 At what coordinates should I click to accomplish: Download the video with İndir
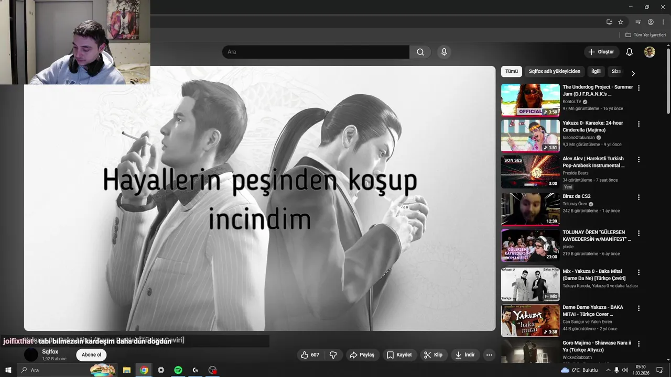(465, 354)
